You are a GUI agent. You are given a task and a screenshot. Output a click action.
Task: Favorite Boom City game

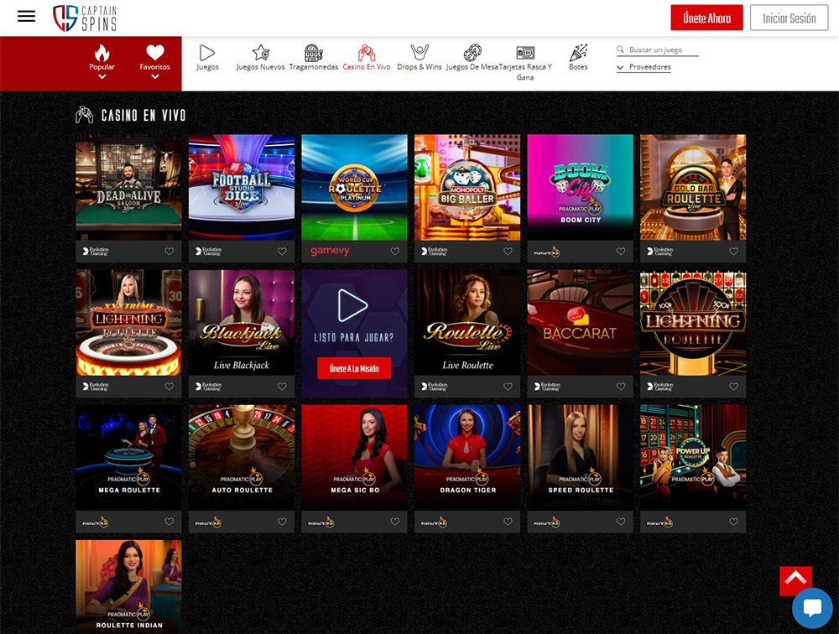[621, 251]
